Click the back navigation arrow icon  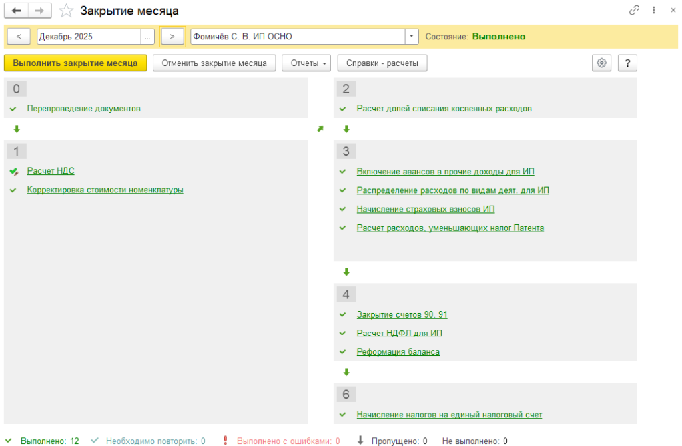click(x=17, y=11)
